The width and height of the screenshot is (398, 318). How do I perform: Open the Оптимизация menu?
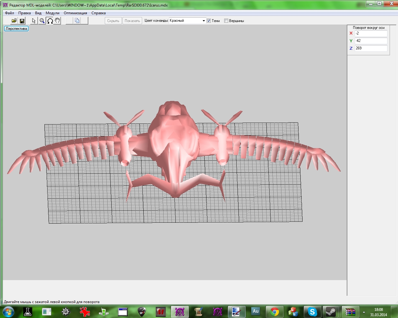click(x=75, y=13)
